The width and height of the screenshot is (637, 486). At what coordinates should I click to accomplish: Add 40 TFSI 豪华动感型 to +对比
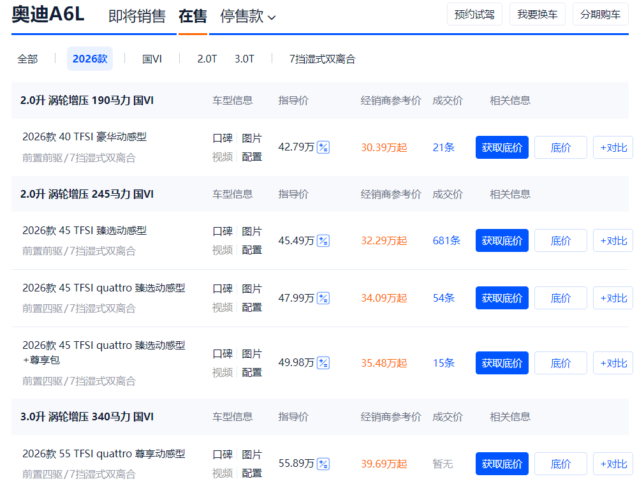pyautogui.click(x=613, y=147)
